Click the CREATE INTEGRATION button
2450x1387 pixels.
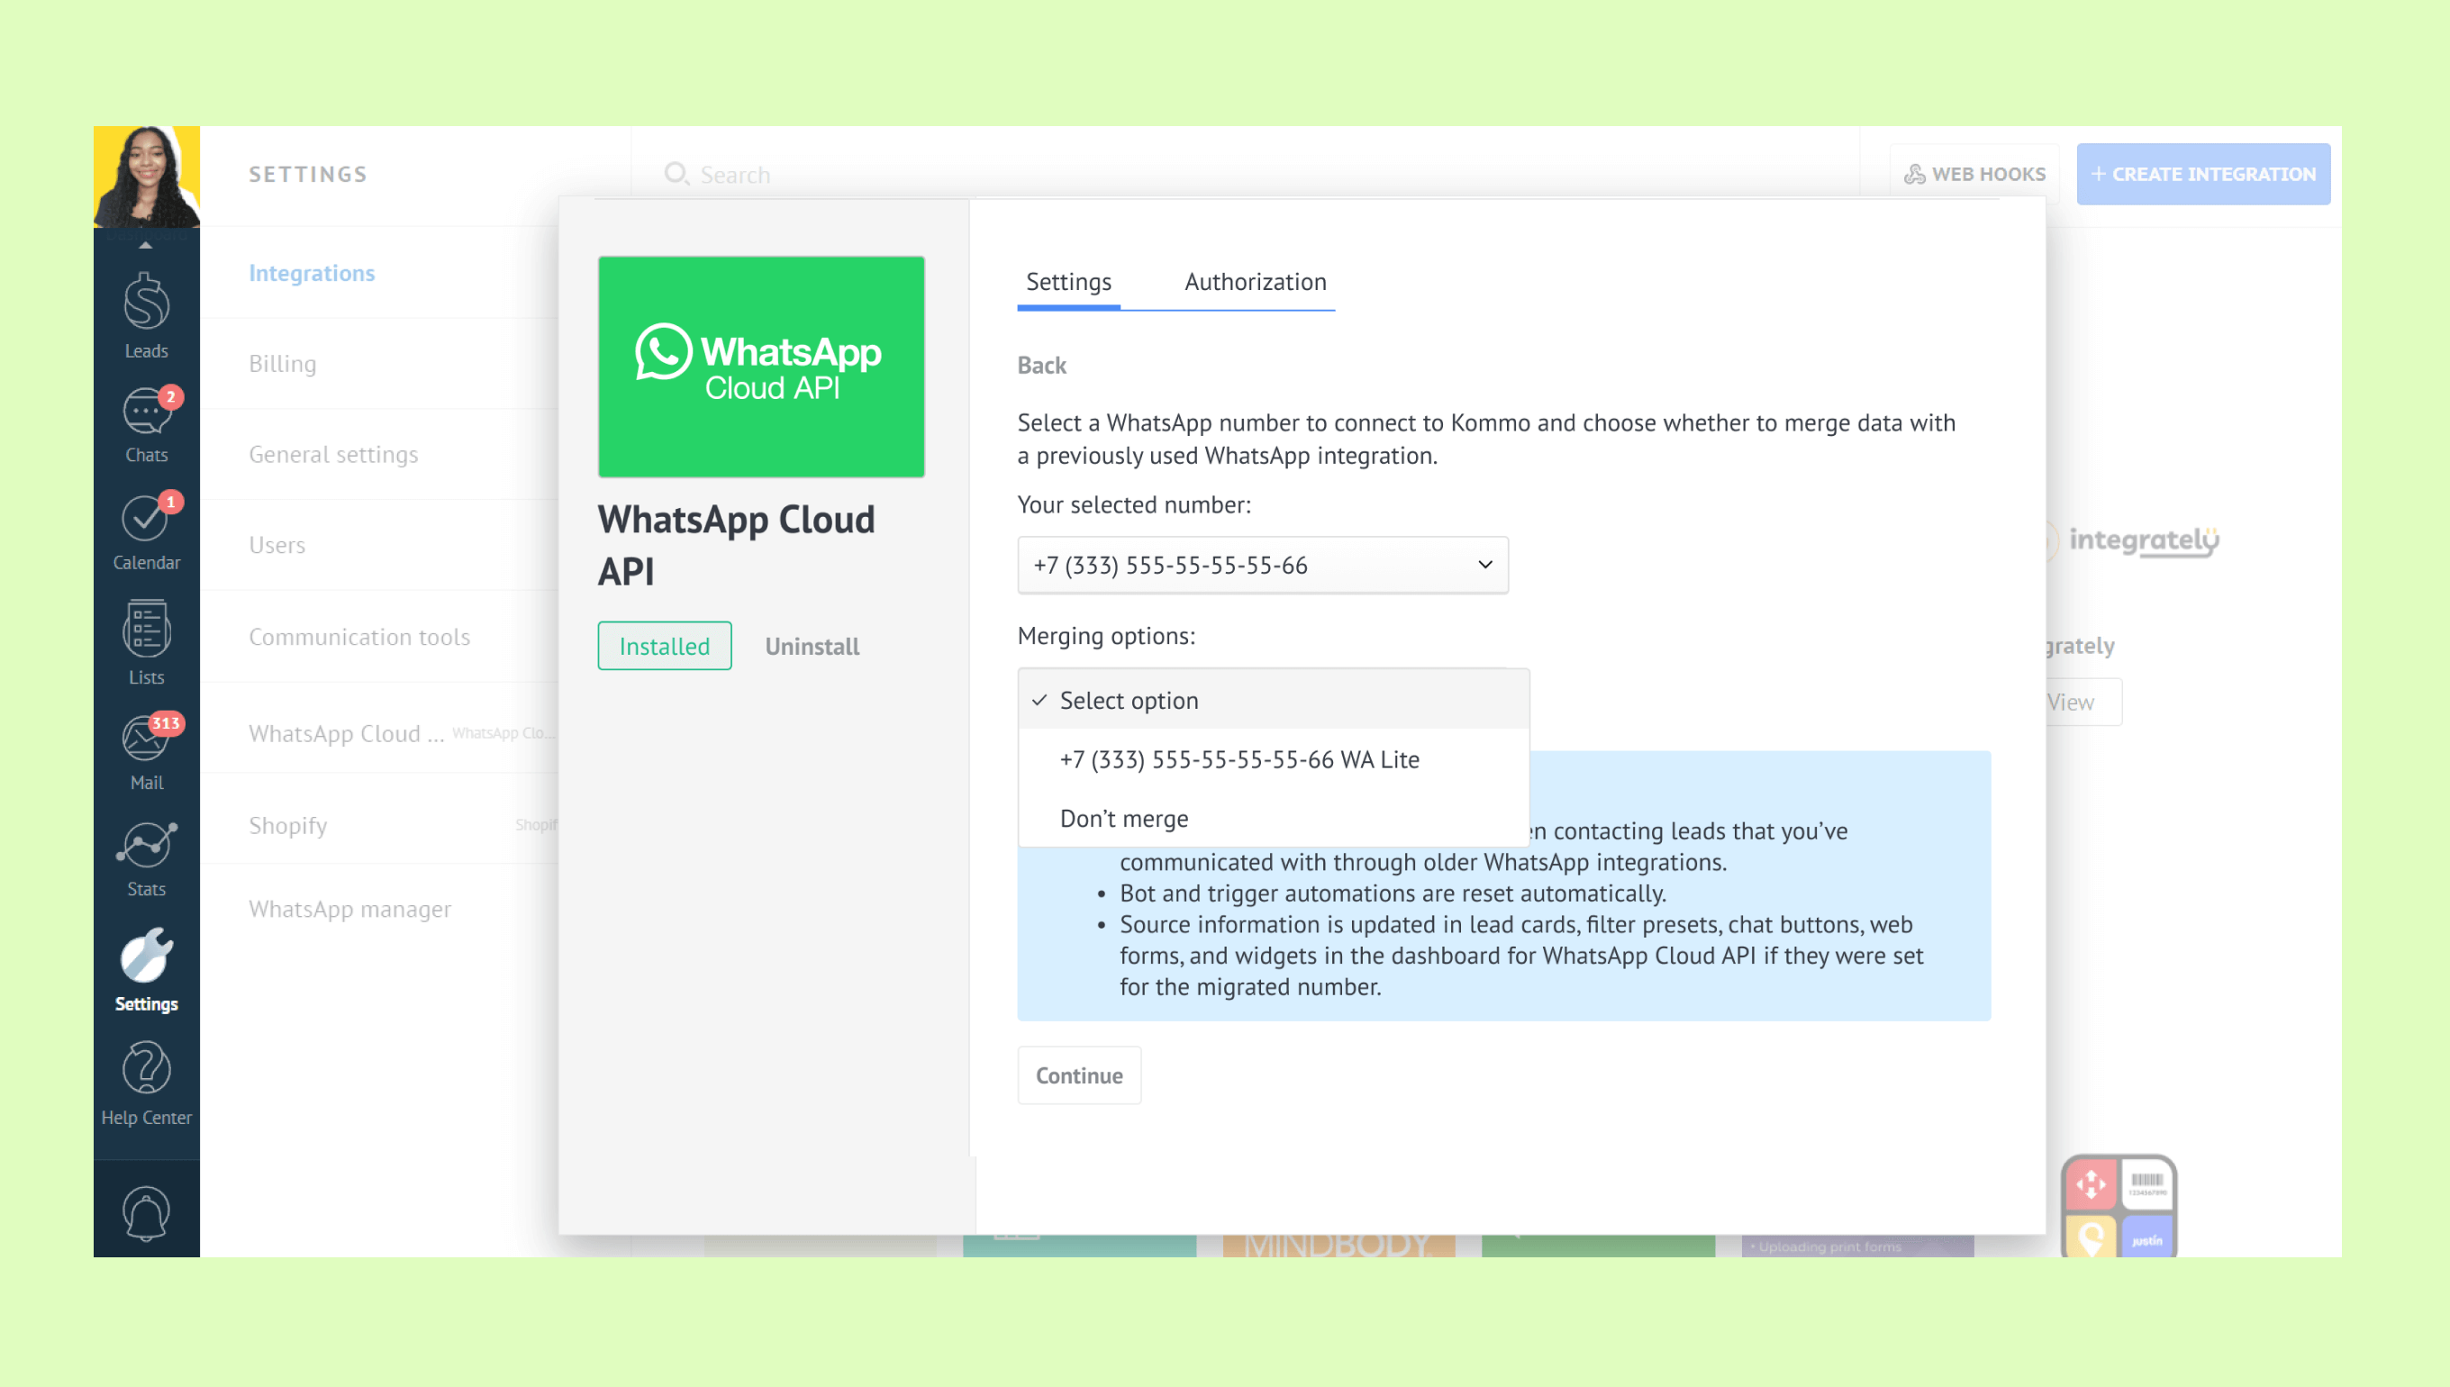tap(2203, 175)
